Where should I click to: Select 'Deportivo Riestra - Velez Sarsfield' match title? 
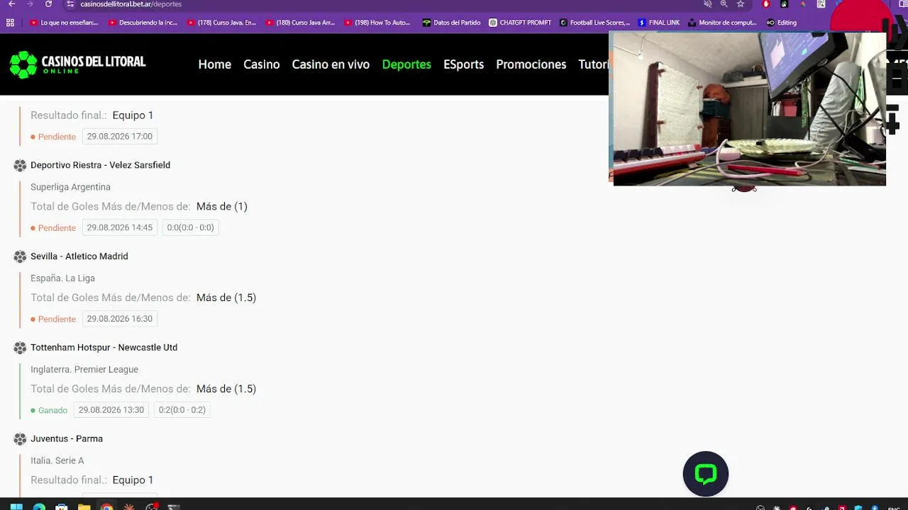pyautogui.click(x=100, y=166)
